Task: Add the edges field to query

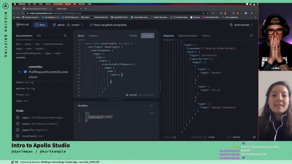Action: pyautogui.click(x=18, y=118)
